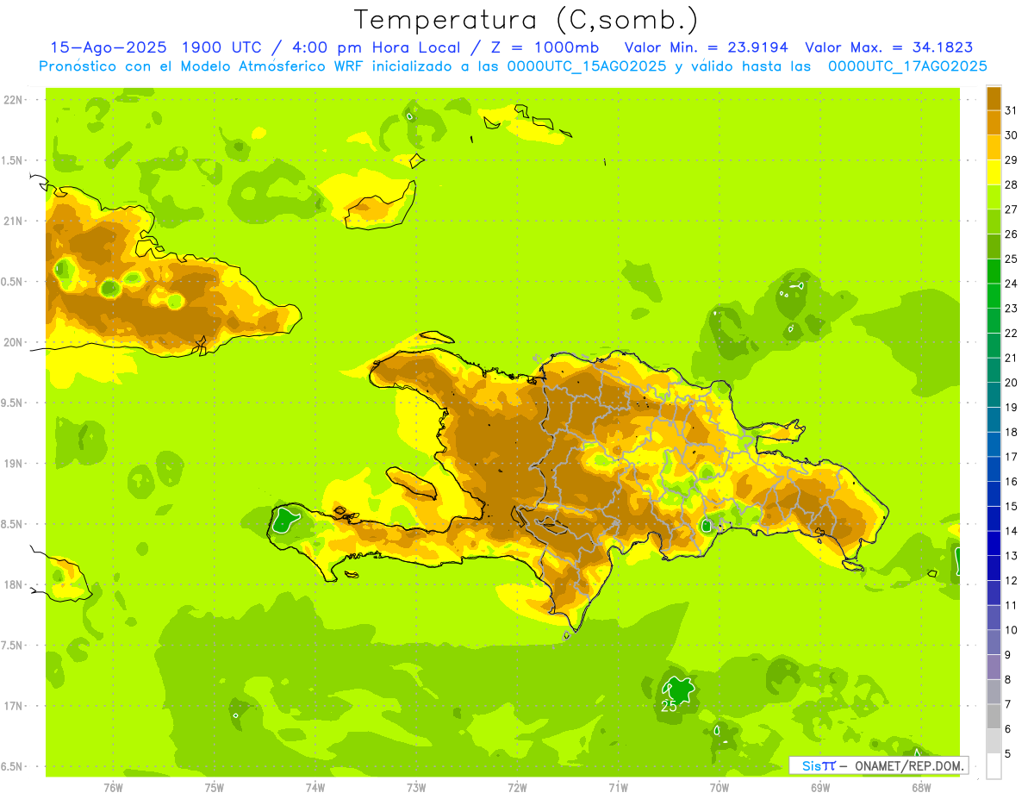Viewport: 1034px width, 799px height.
Task: Click the purple color bar segment between 9 and 10
Action: tap(994, 642)
